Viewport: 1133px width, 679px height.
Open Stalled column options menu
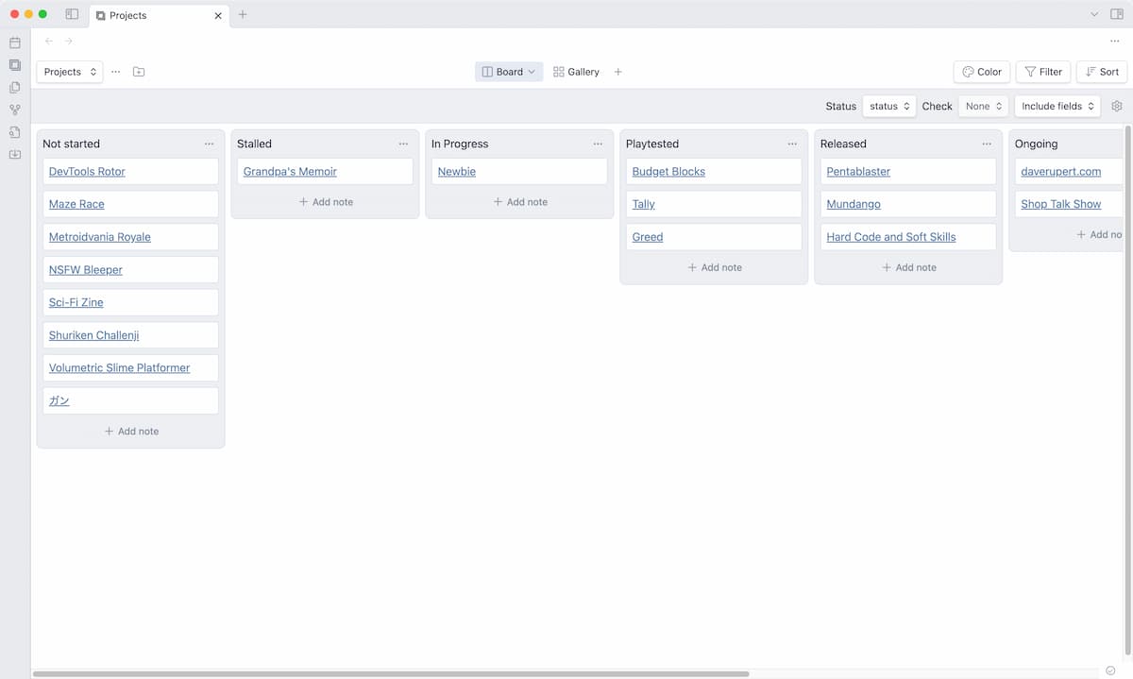point(403,144)
